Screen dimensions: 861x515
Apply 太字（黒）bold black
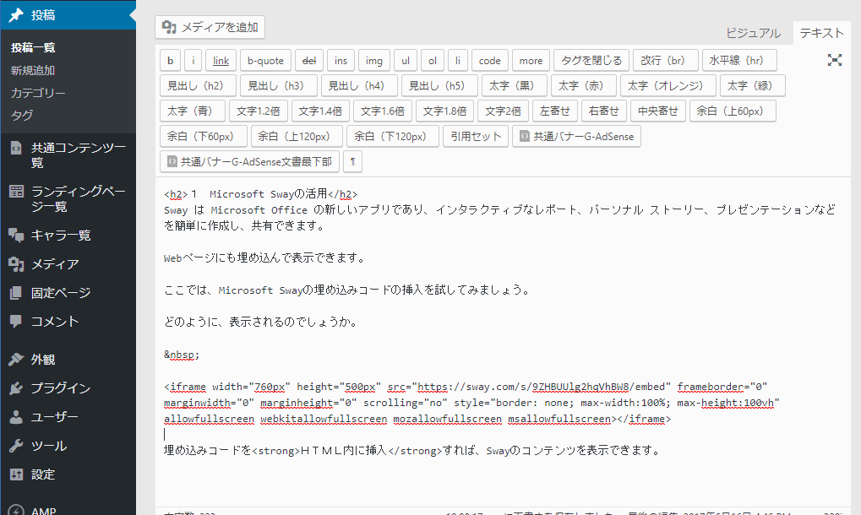click(515, 85)
